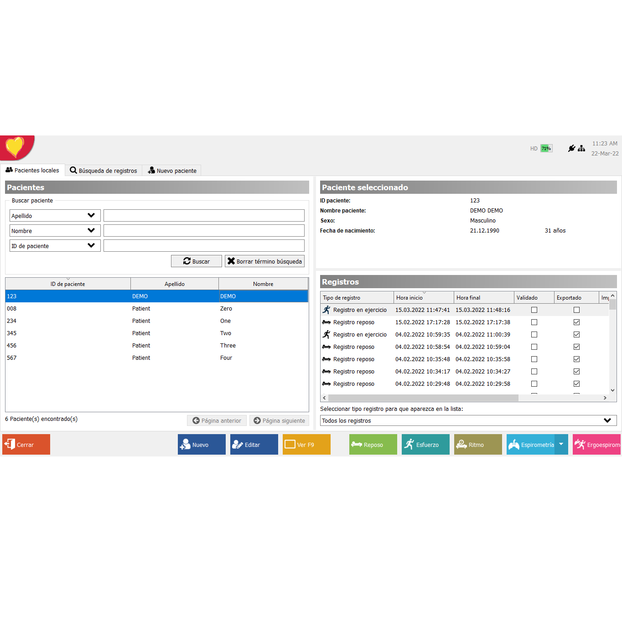Screen dimensions: 622x622
Task: Click Borrar término búsqueda button
Action: click(264, 261)
